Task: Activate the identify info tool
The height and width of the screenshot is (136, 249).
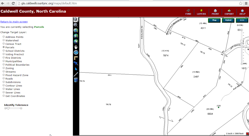Action: point(76,52)
